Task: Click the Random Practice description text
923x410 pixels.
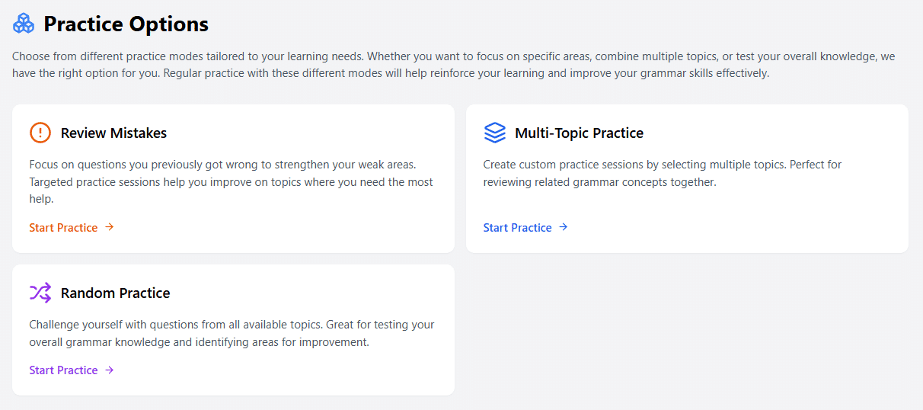Action: (232, 333)
